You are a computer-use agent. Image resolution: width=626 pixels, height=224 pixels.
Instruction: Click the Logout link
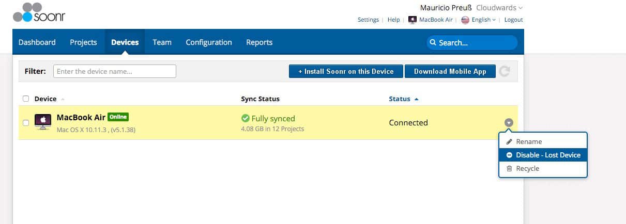point(513,20)
